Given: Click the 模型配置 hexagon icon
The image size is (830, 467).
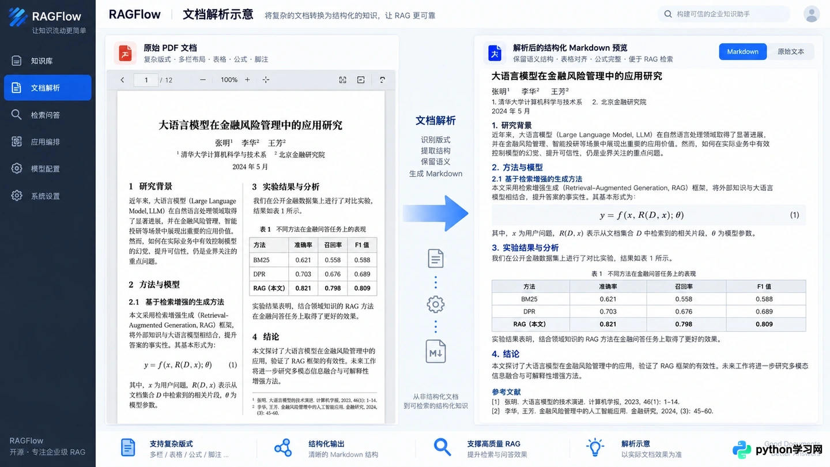Looking at the screenshot, I should click(17, 168).
